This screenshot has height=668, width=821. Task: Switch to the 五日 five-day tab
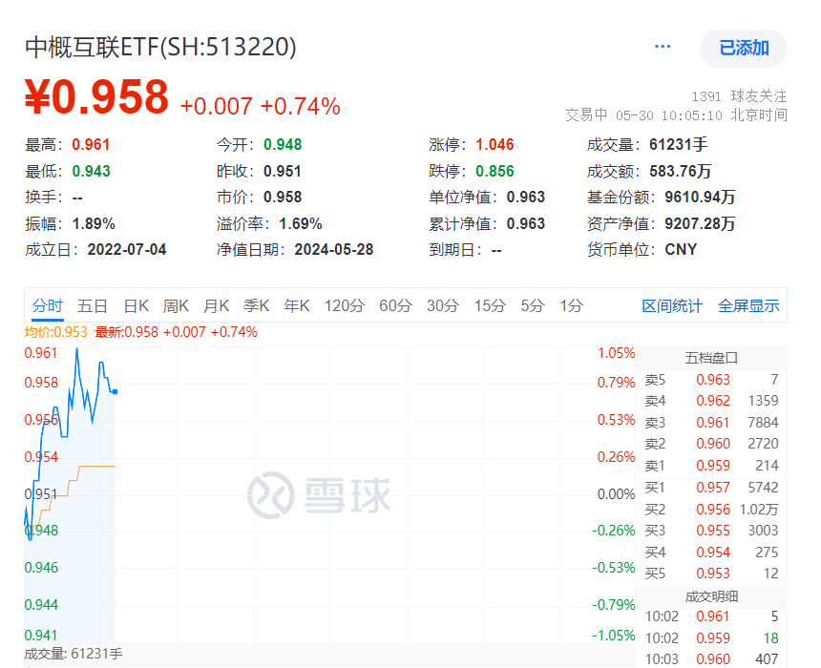point(93,306)
